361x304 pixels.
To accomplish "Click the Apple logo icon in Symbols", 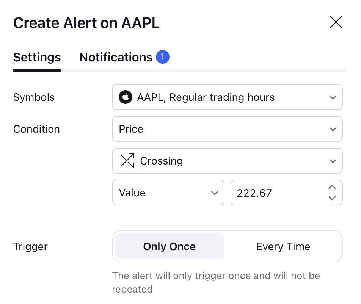I will tap(125, 97).
